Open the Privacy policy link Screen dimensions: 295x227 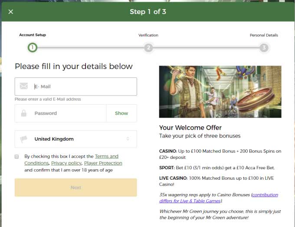click(x=66, y=163)
